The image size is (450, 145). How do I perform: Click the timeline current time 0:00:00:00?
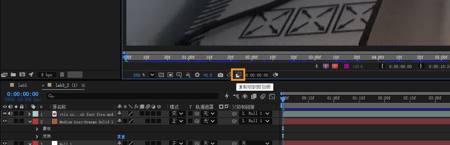click(23, 94)
